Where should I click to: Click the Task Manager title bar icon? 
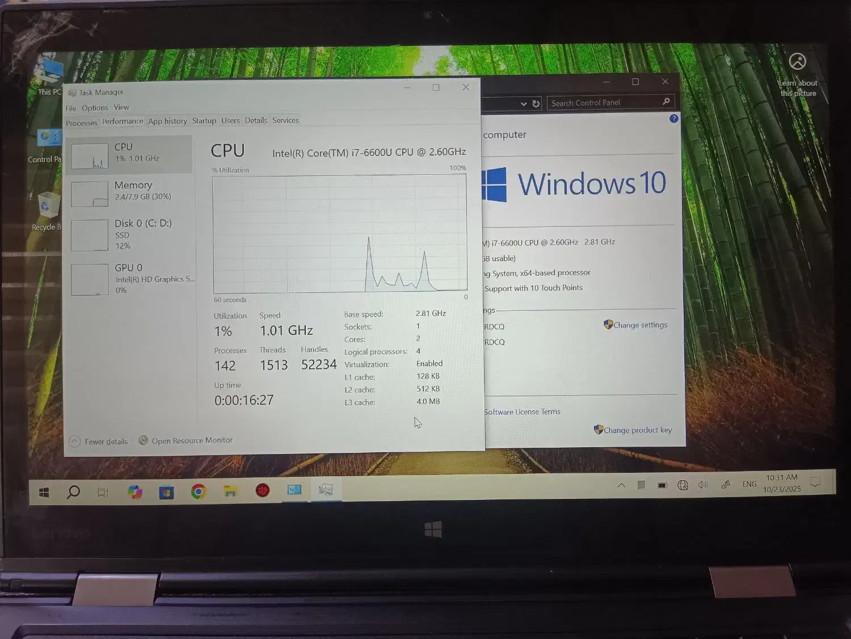click(72, 93)
